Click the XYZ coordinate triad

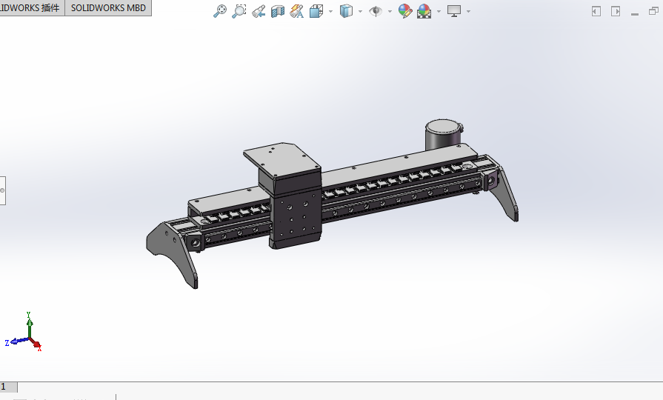[24, 333]
